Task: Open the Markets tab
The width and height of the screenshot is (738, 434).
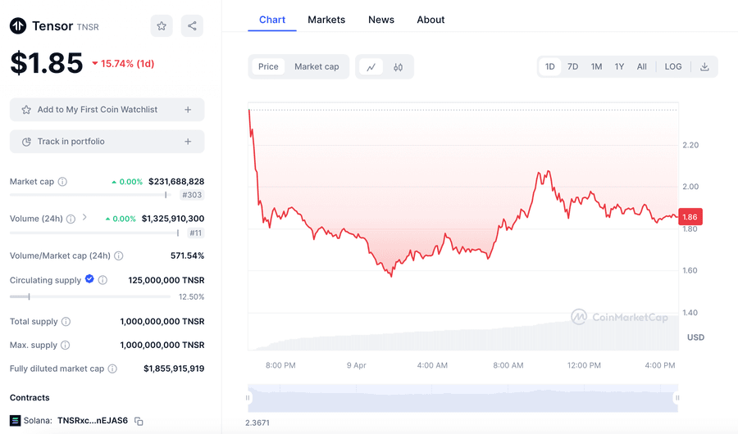Action: [x=326, y=20]
